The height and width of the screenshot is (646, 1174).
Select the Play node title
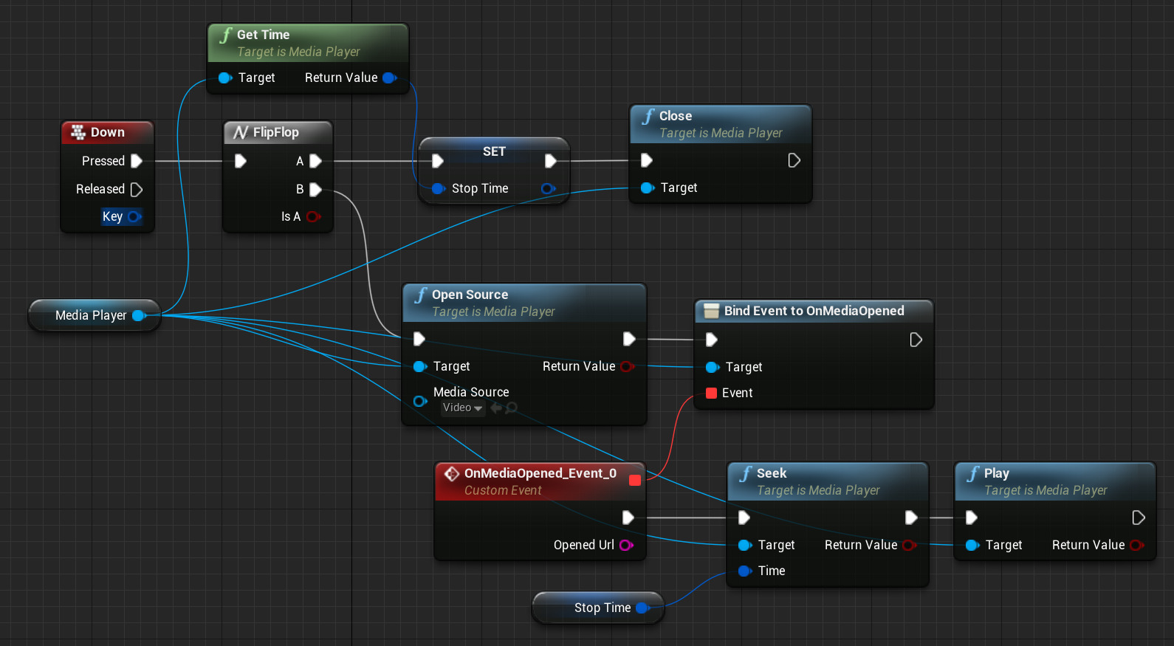(x=996, y=473)
